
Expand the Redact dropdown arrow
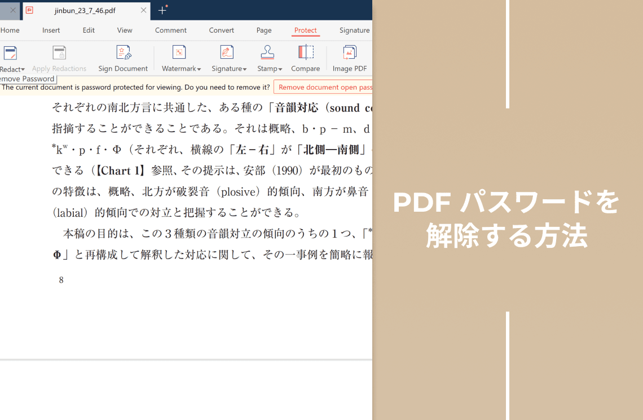[x=23, y=69]
